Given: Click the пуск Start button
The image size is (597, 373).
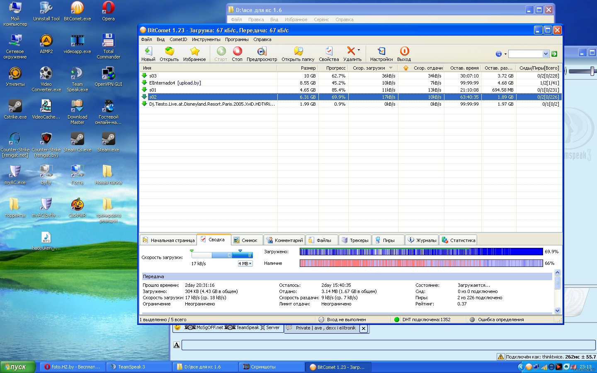Looking at the screenshot, I should (18, 367).
